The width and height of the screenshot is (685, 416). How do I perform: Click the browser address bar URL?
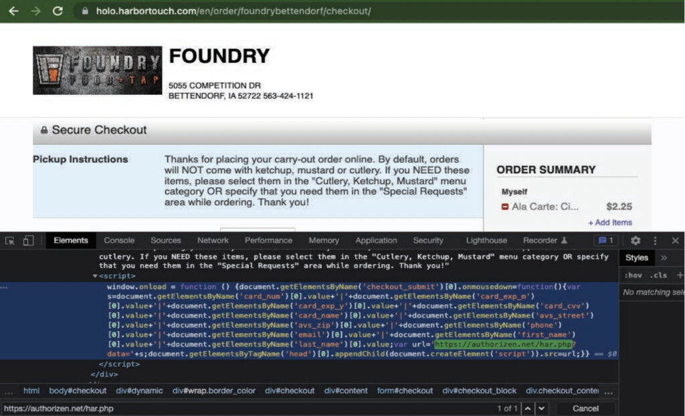point(233,11)
